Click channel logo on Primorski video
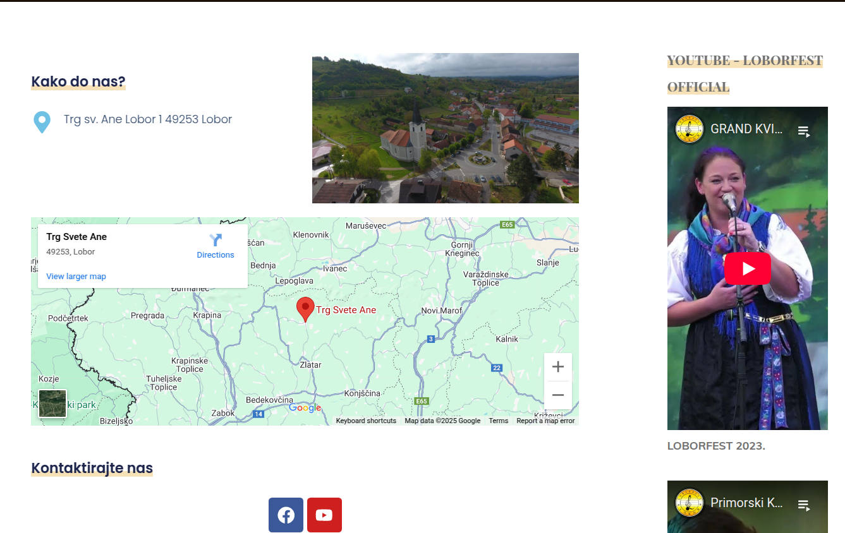Screen dimensions: 845x533 point(689,503)
